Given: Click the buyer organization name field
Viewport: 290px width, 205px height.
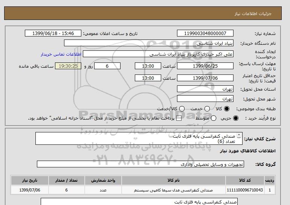Looking at the screenshot, I should point(149,43).
